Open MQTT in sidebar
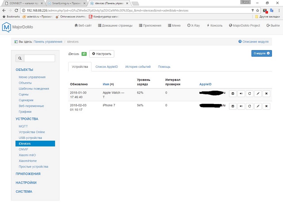This screenshot has height=218, width=283. [23, 126]
